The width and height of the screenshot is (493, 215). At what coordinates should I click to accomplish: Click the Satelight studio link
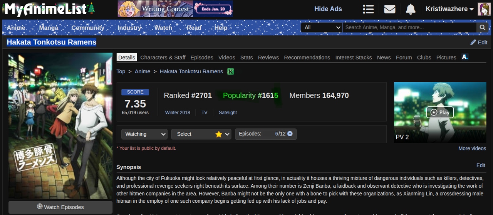click(228, 112)
